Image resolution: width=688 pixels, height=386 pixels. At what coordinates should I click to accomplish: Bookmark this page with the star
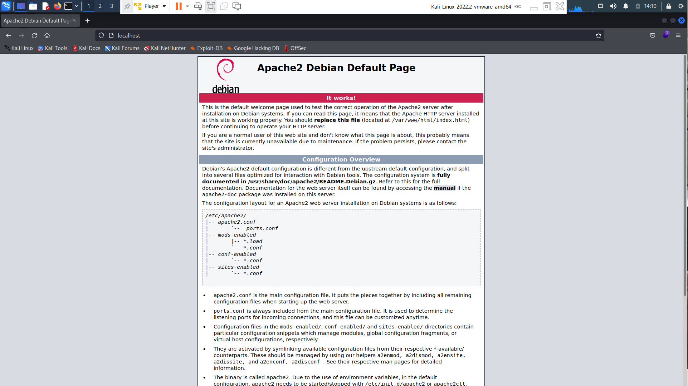(598, 35)
